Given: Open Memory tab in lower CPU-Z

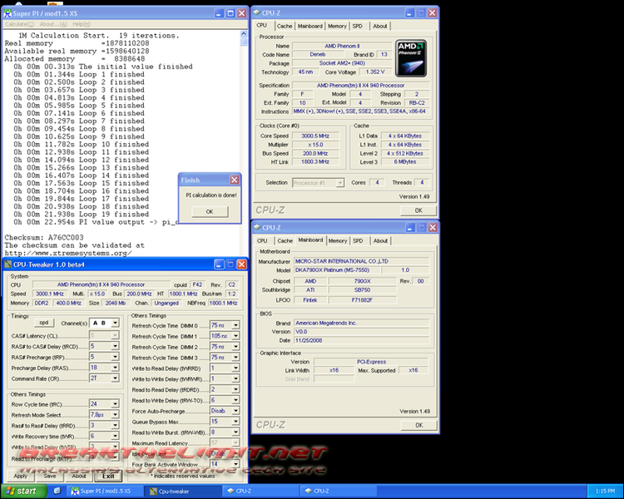Looking at the screenshot, I should point(338,240).
